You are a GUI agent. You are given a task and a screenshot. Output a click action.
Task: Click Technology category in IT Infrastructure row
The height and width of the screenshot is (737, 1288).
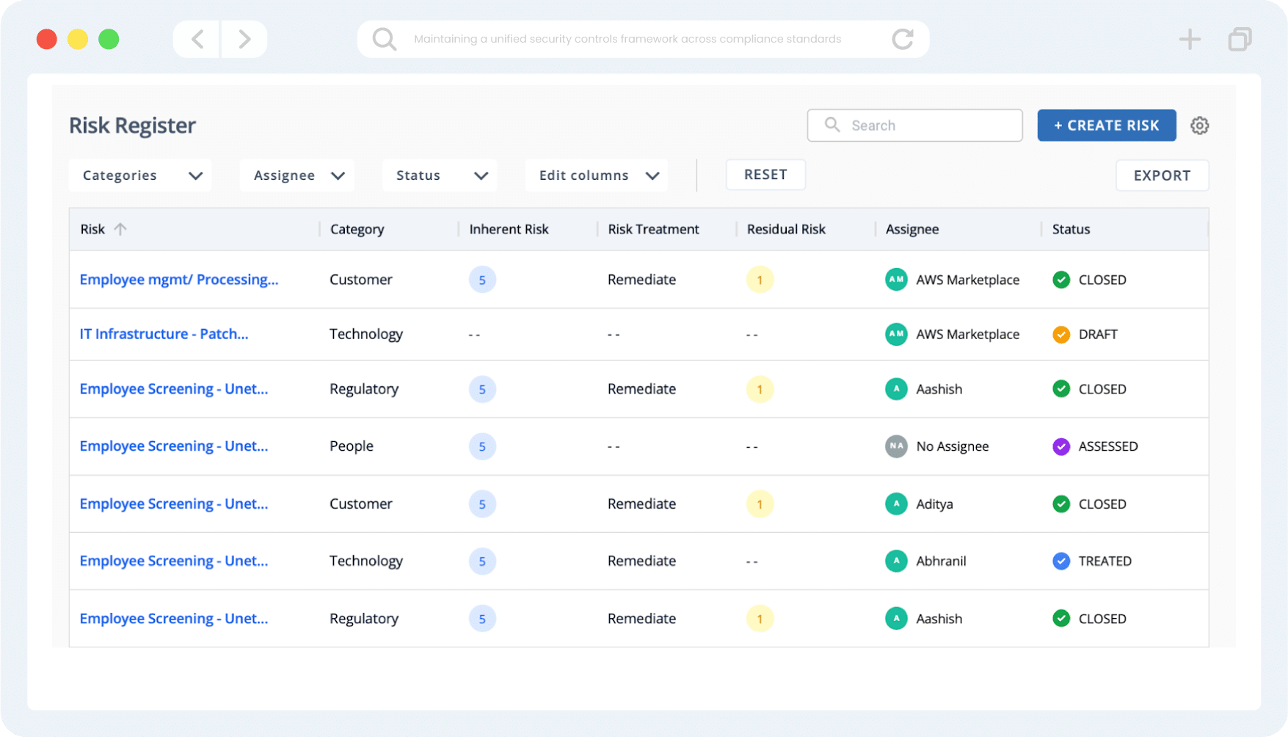click(x=366, y=334)
